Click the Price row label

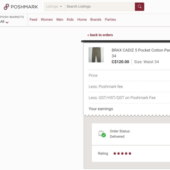tap(93, 75)
